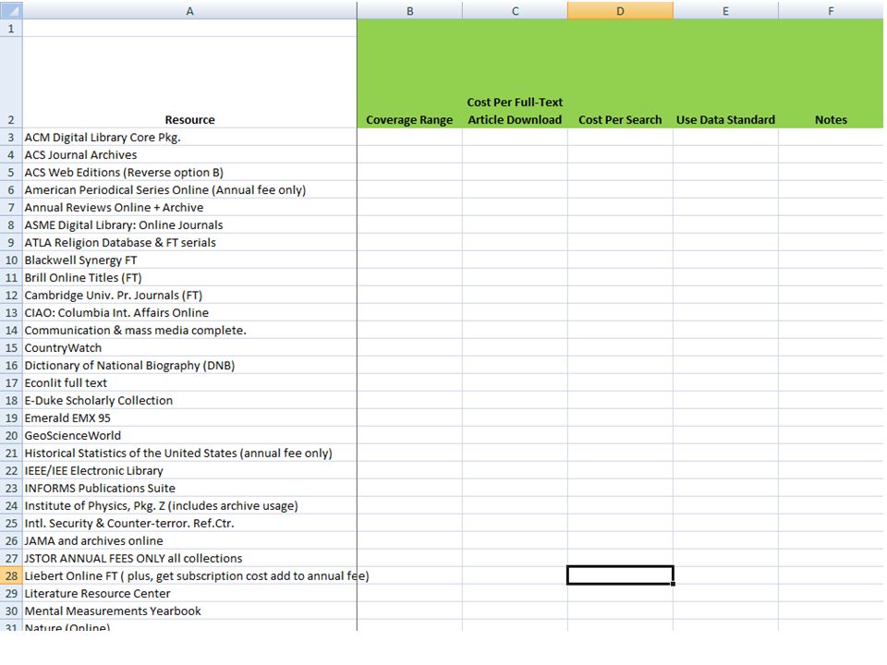The image size is (887, 665).
Task: Click Cost Per Full-Text Article Download header
Action: [x=515, y=82]
